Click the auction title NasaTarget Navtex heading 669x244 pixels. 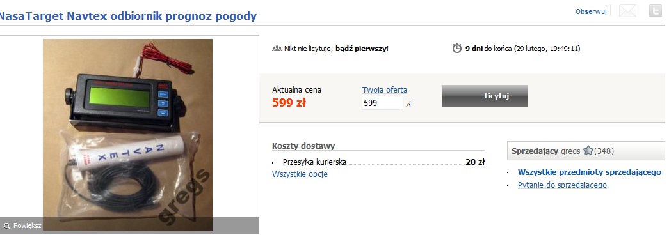pyautogui.click(x=127, y=17)
